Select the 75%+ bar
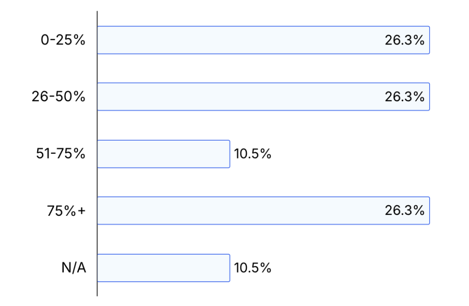Viewport: 469px width, 306px height. [263, 211]
